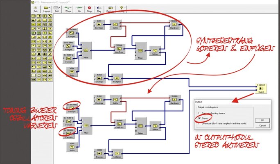The height and width of the screenshot is (164, 280).
Task: Select the Splitter beside the lower 8.000 Envelope
Action: [x=116, y=100]
